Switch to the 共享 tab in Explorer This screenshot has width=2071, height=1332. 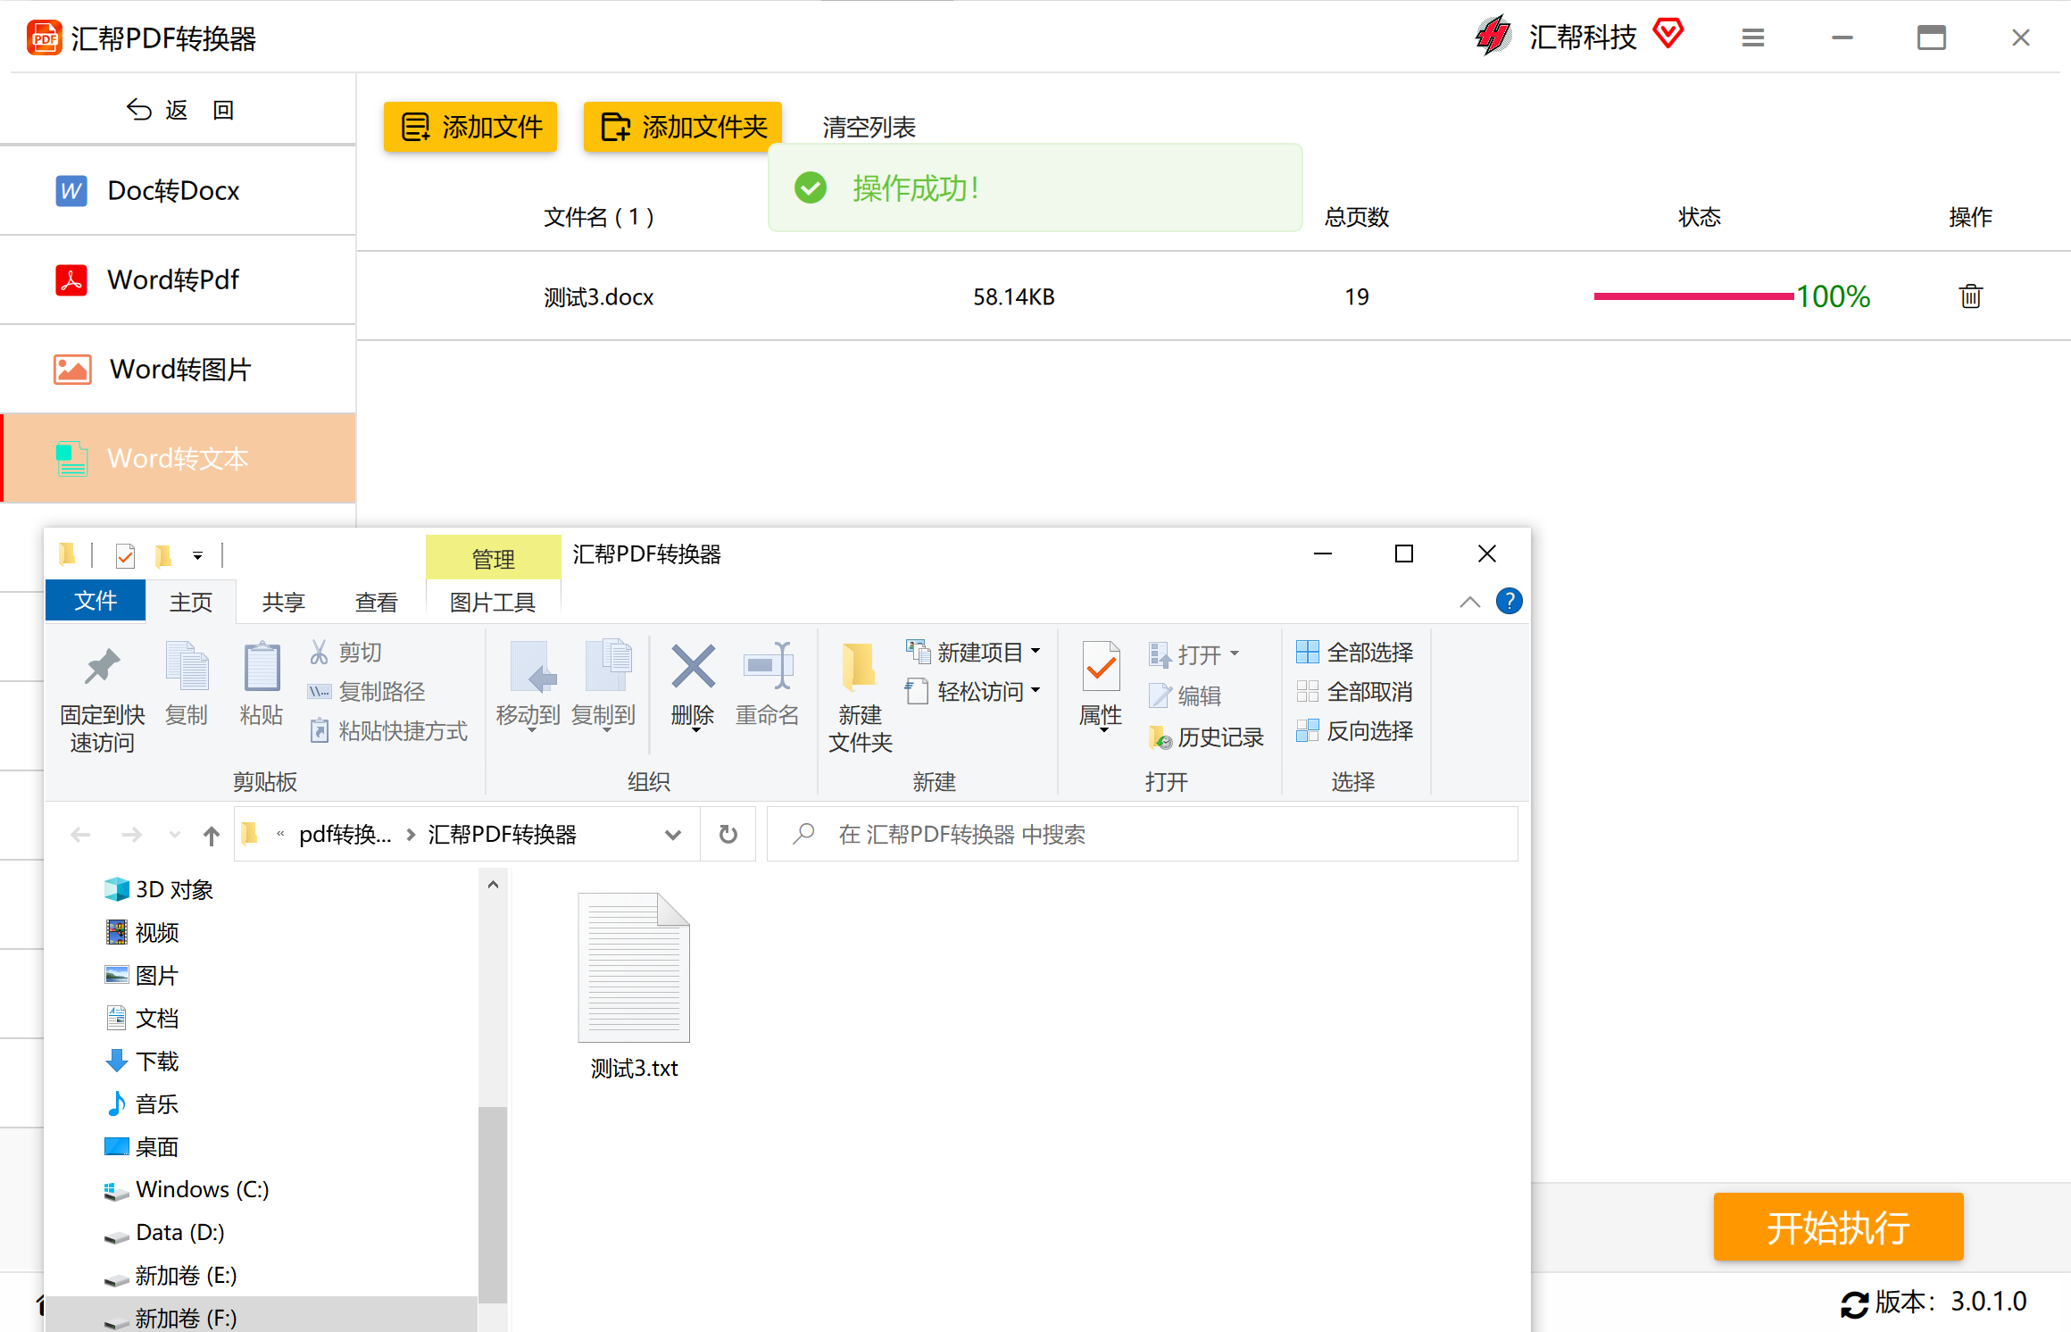tap(284, 603)
